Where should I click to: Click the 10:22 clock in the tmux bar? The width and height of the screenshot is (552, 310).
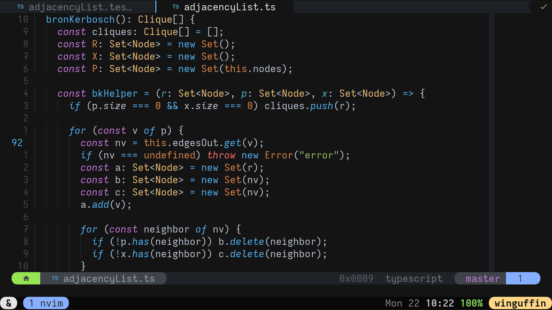(440, 303)
